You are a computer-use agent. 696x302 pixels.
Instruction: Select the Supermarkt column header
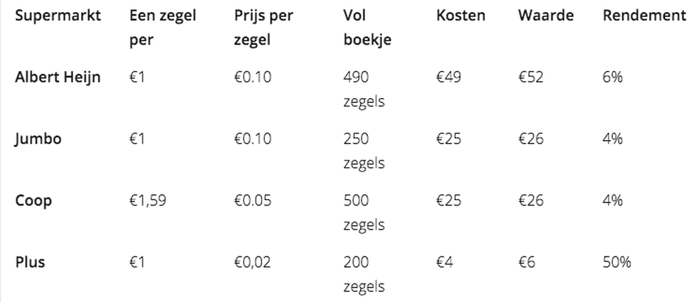coord(58,16)
